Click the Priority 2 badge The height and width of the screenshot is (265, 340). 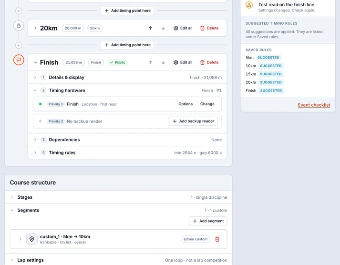point(56,122)
